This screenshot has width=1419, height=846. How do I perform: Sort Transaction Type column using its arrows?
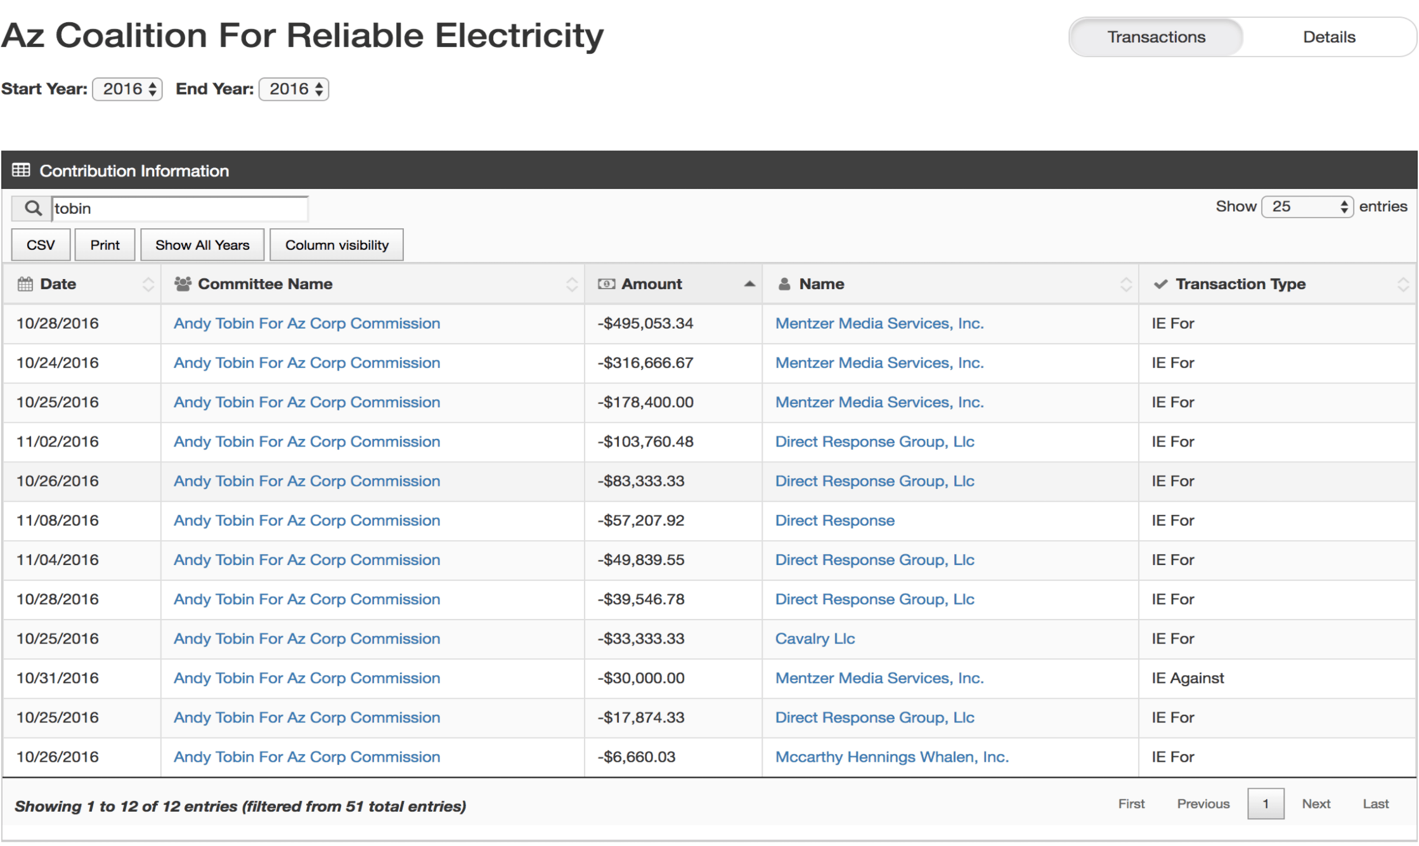(x=1403, y=284)
